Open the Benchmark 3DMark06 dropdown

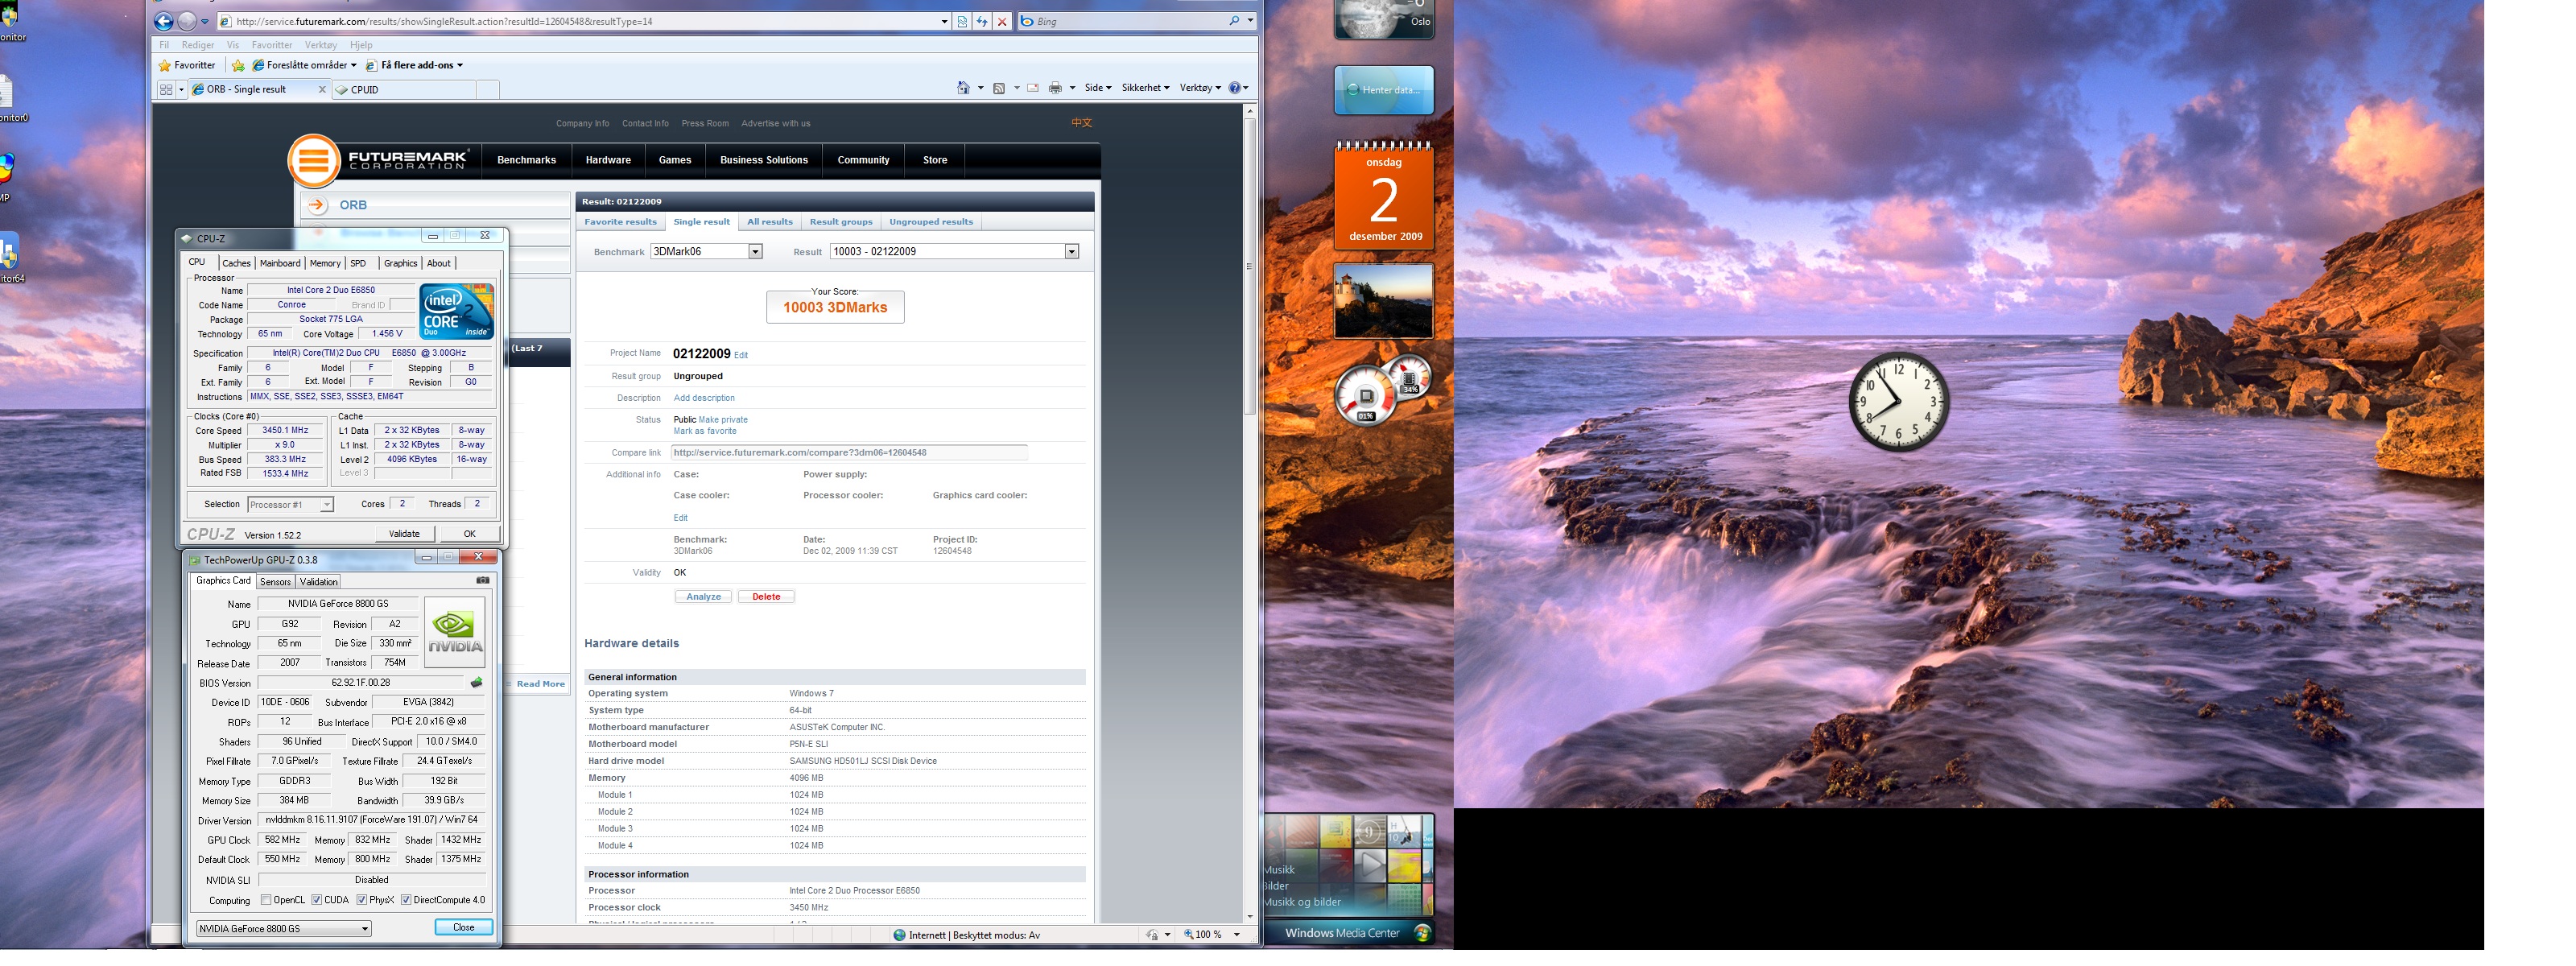[x=706, y=252]
